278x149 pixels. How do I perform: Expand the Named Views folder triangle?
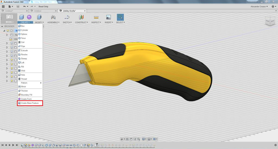pyautogui.click(x=7, y=35)
